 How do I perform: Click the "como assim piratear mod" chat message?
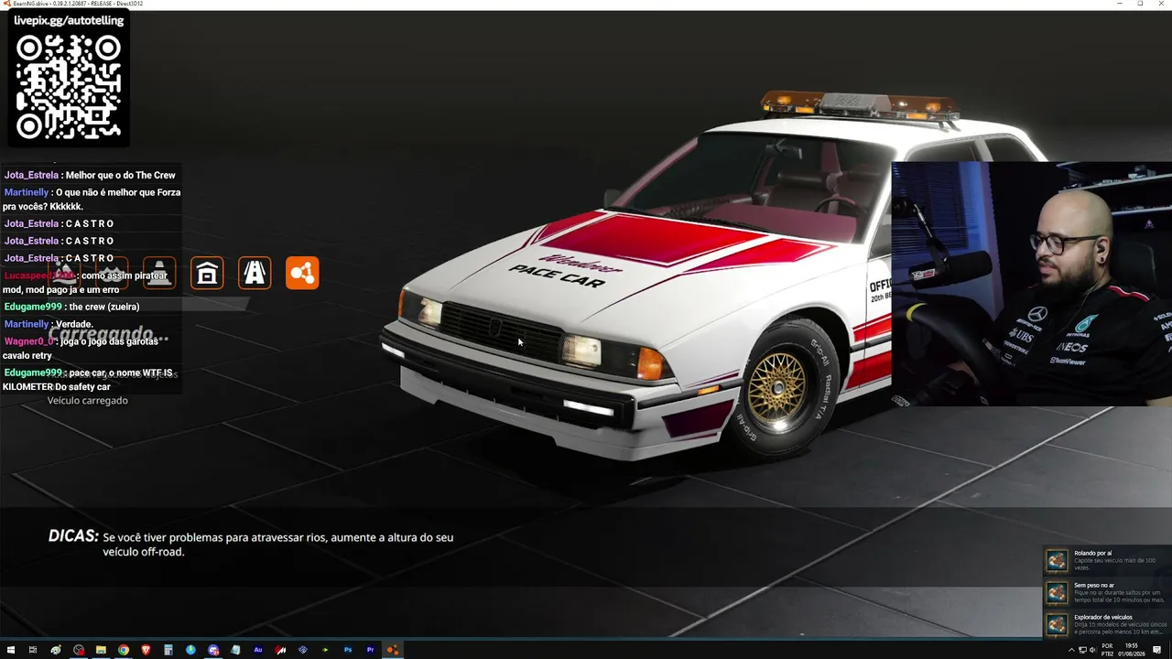86,283
